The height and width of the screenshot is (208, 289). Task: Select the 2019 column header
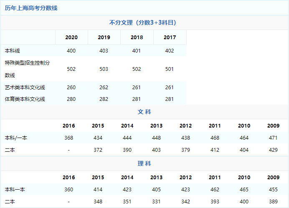(104, 38)
